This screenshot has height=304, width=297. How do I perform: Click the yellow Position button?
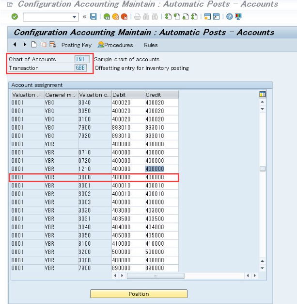click(x=139, y=294)
